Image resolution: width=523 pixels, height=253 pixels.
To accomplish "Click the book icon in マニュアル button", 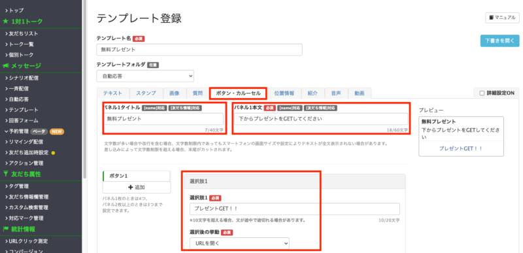I will click(491, 18).
